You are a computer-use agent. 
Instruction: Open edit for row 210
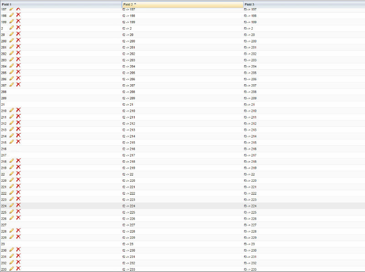(11, 110)
